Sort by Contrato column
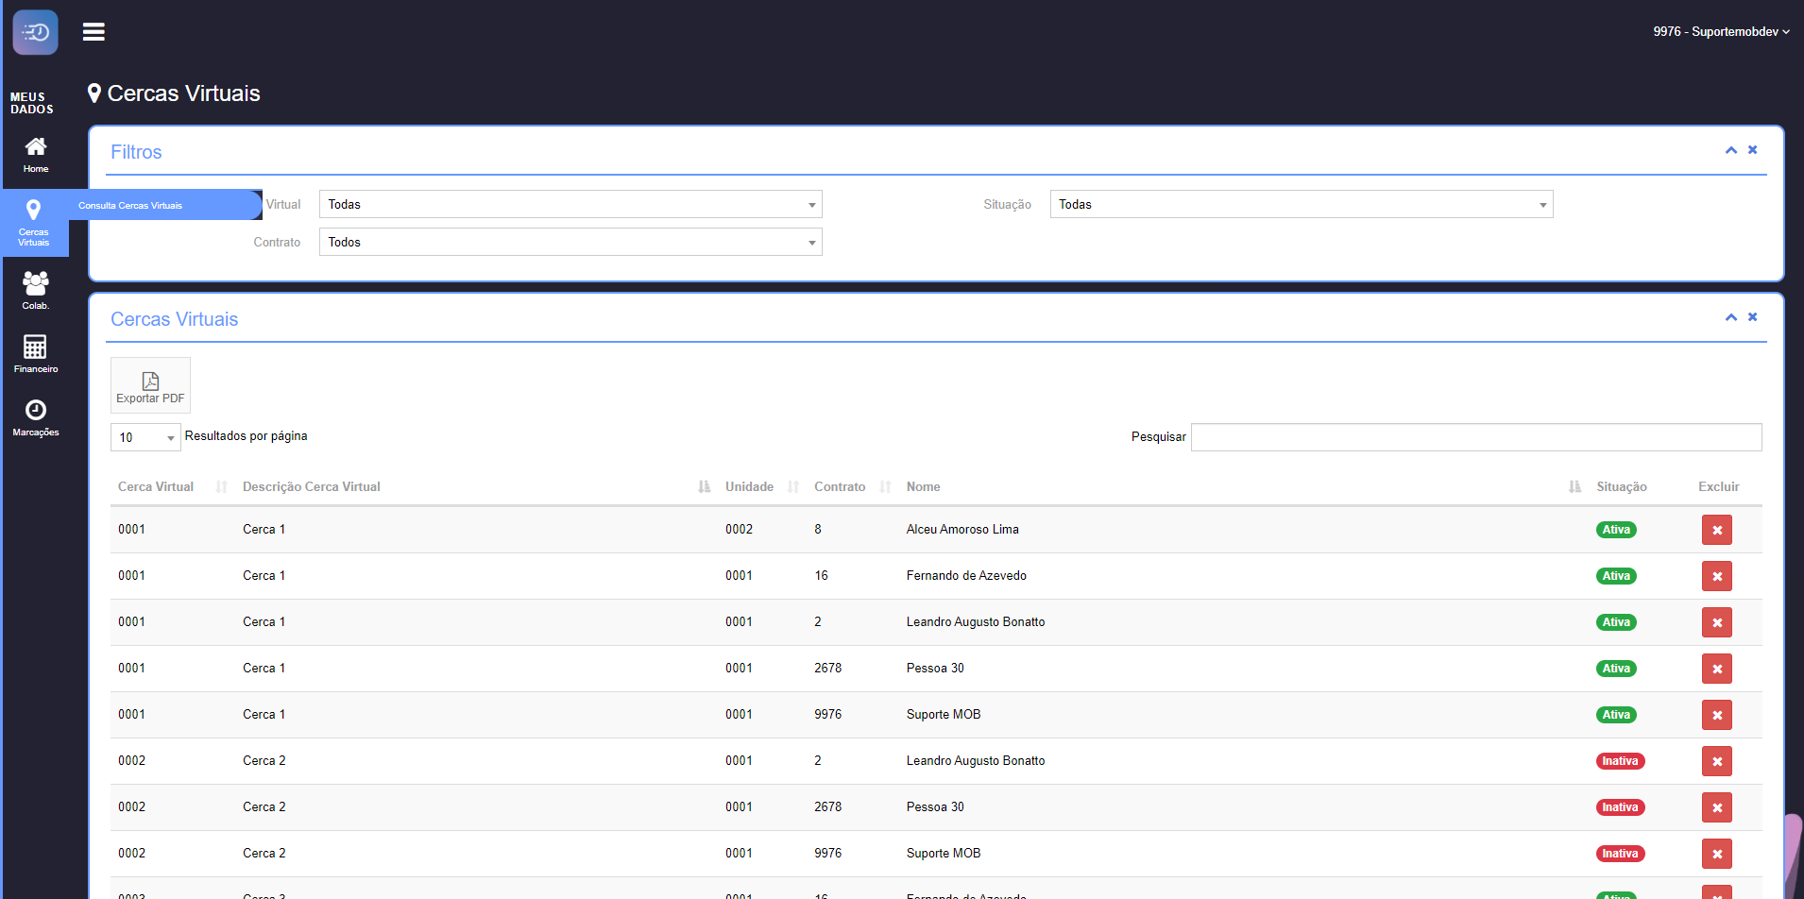This screenshot has height=899, width=1804. 853,486
